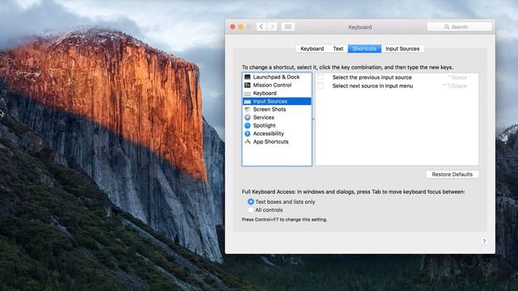The image size is (518, 291).
Task: Click the Input Sources category icon
Action: click(248, 101)
